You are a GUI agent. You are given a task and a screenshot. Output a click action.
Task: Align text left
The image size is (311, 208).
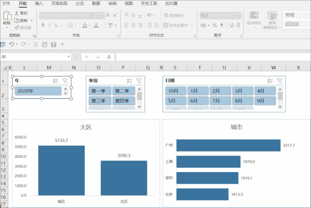click(127, 25)
